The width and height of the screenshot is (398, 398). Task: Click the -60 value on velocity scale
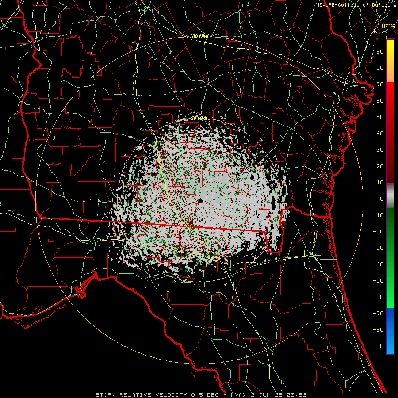(378, 297)
